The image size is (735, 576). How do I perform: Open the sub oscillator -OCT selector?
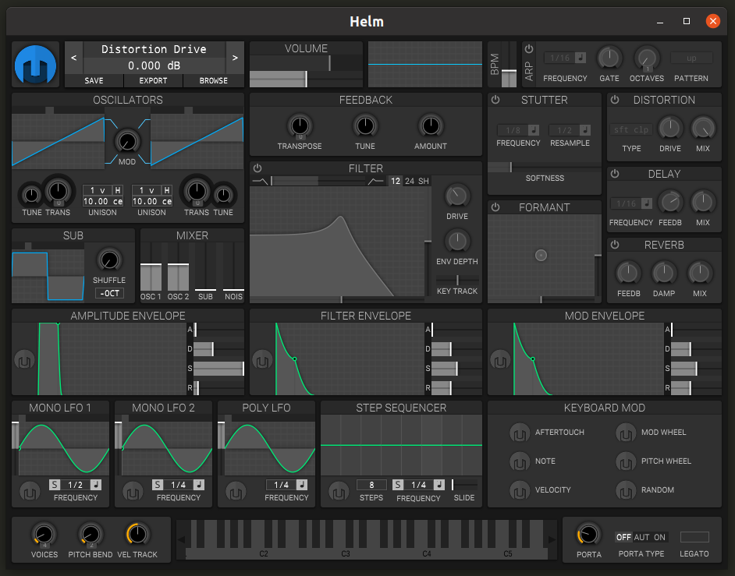[x=109, y=293]
